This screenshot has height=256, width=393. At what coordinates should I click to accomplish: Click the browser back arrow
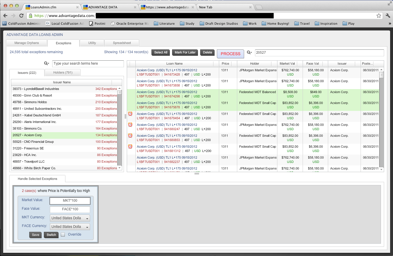6,16
